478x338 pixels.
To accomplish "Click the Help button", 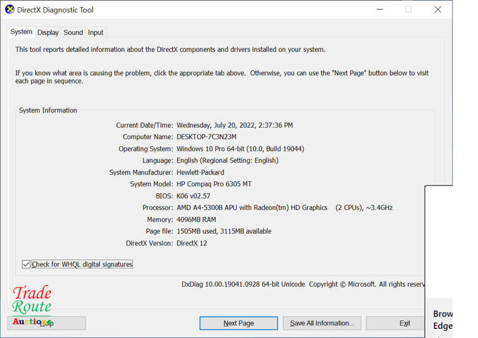I will coord(47,323).
